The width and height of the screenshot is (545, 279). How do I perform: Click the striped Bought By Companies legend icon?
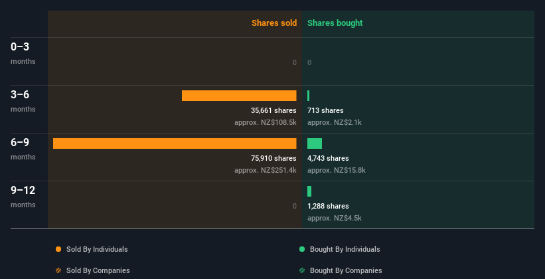[302, 270]
